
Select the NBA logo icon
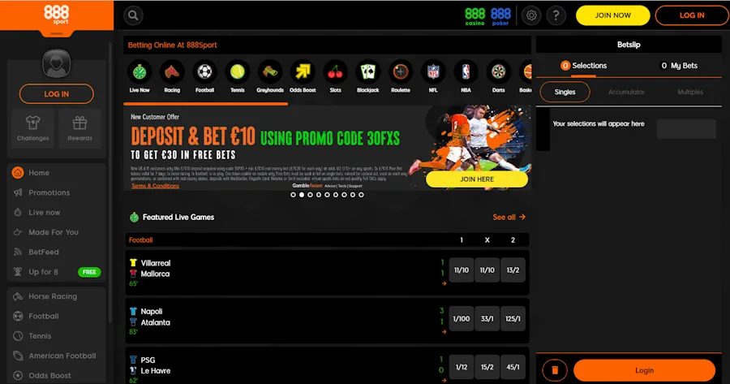tap(466, 71)
